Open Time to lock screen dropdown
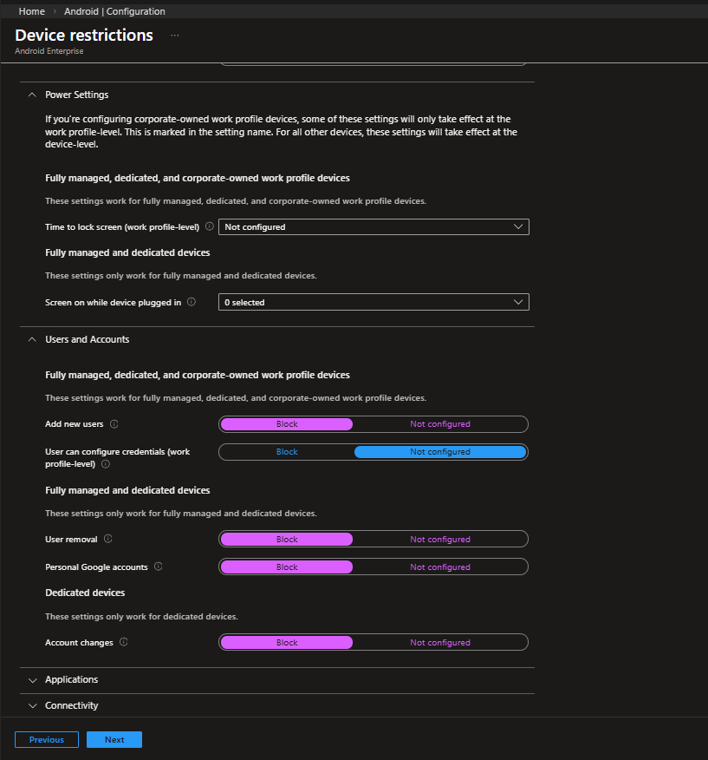 pyautogui.click(x=373, y=227)
